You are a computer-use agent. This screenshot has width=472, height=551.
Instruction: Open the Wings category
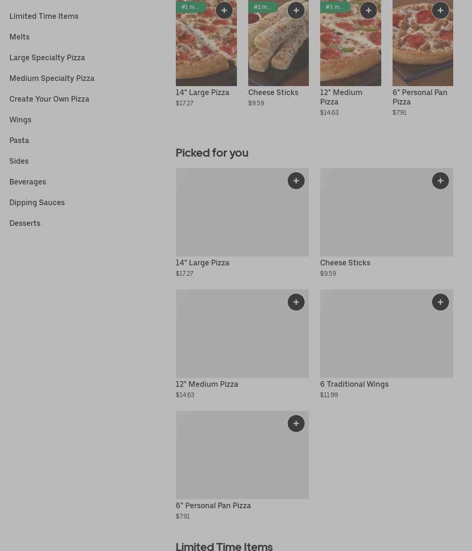20,120
